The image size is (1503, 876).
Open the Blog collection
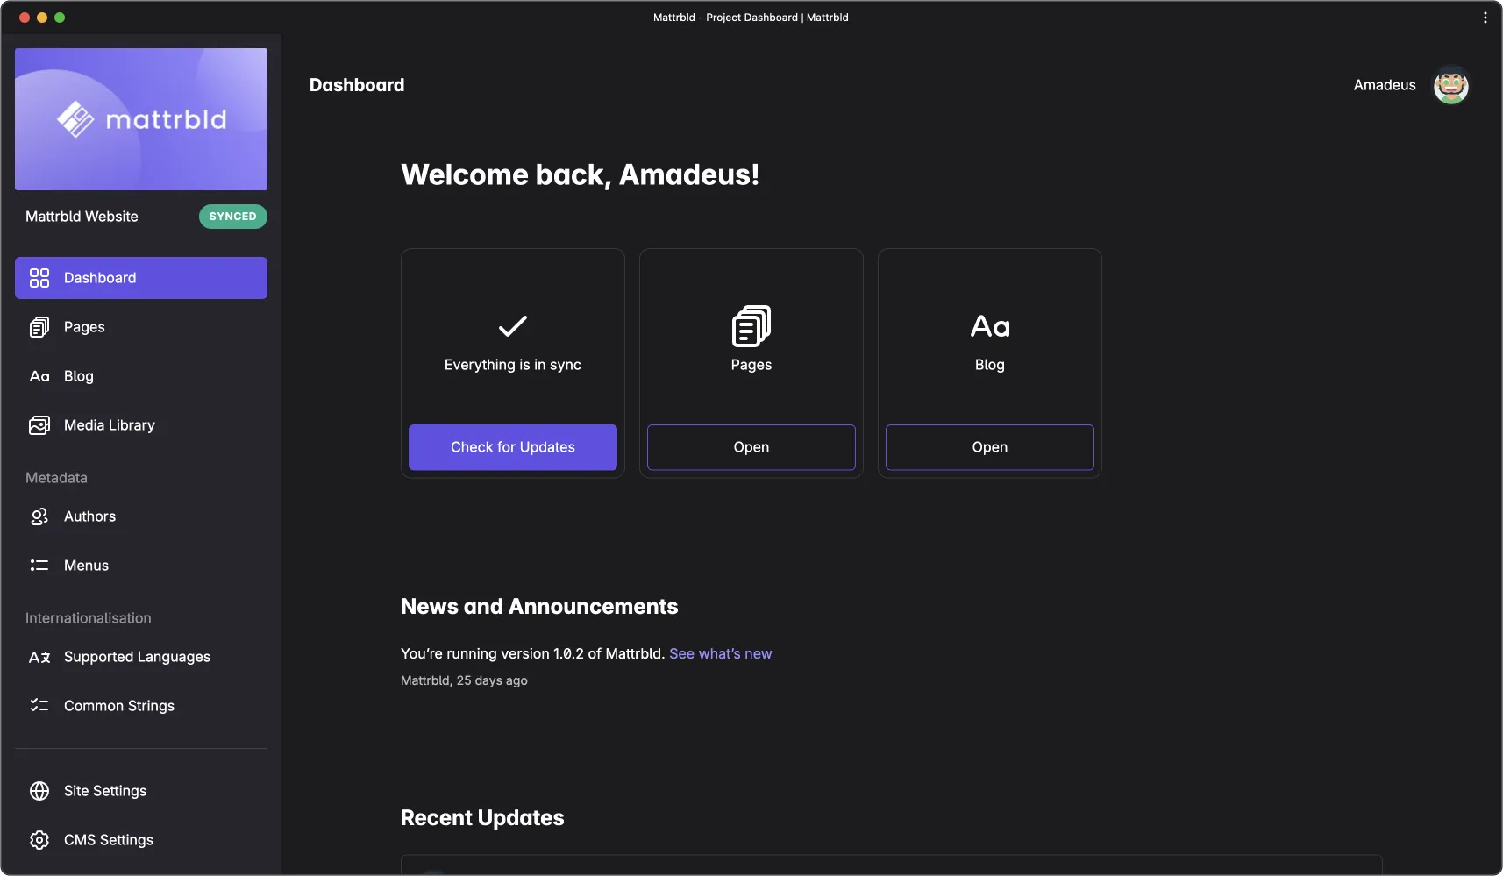coord(989,447)
